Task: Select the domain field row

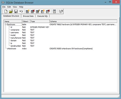Action: pos(60,41)
